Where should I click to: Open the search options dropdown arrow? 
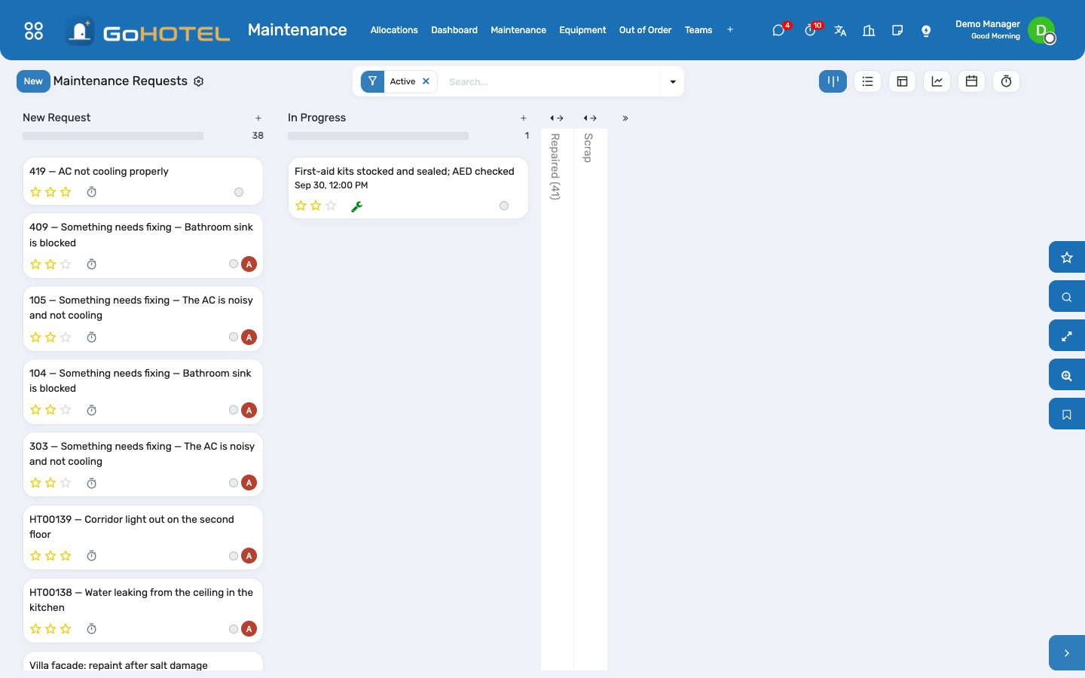[673, 81]
